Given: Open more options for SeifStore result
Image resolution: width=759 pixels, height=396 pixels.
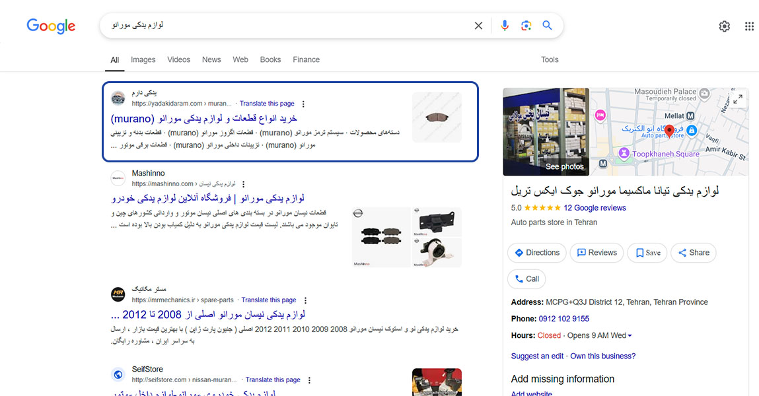Looking at the screenshot, I should pos(309,380).
